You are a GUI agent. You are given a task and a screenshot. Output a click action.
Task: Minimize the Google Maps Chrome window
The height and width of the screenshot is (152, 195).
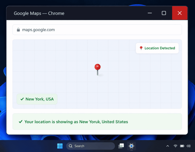[150, 13]
